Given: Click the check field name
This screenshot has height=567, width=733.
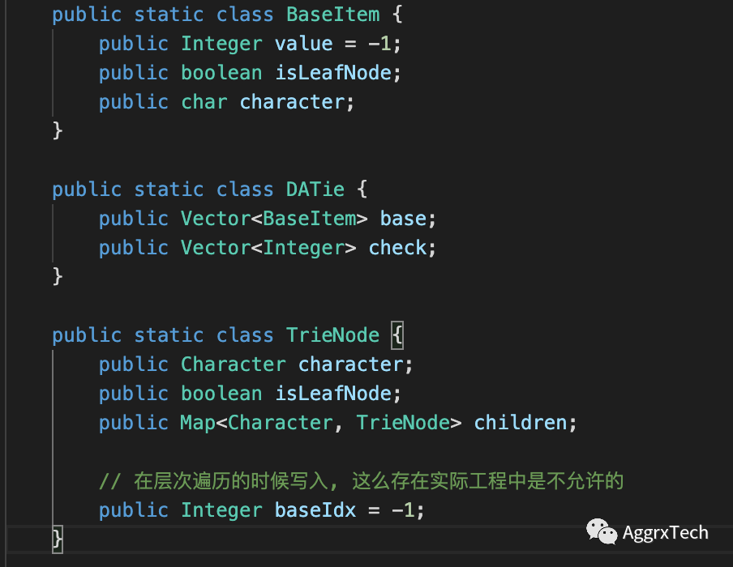Looking at the screenshot, I should coord(398,247).
